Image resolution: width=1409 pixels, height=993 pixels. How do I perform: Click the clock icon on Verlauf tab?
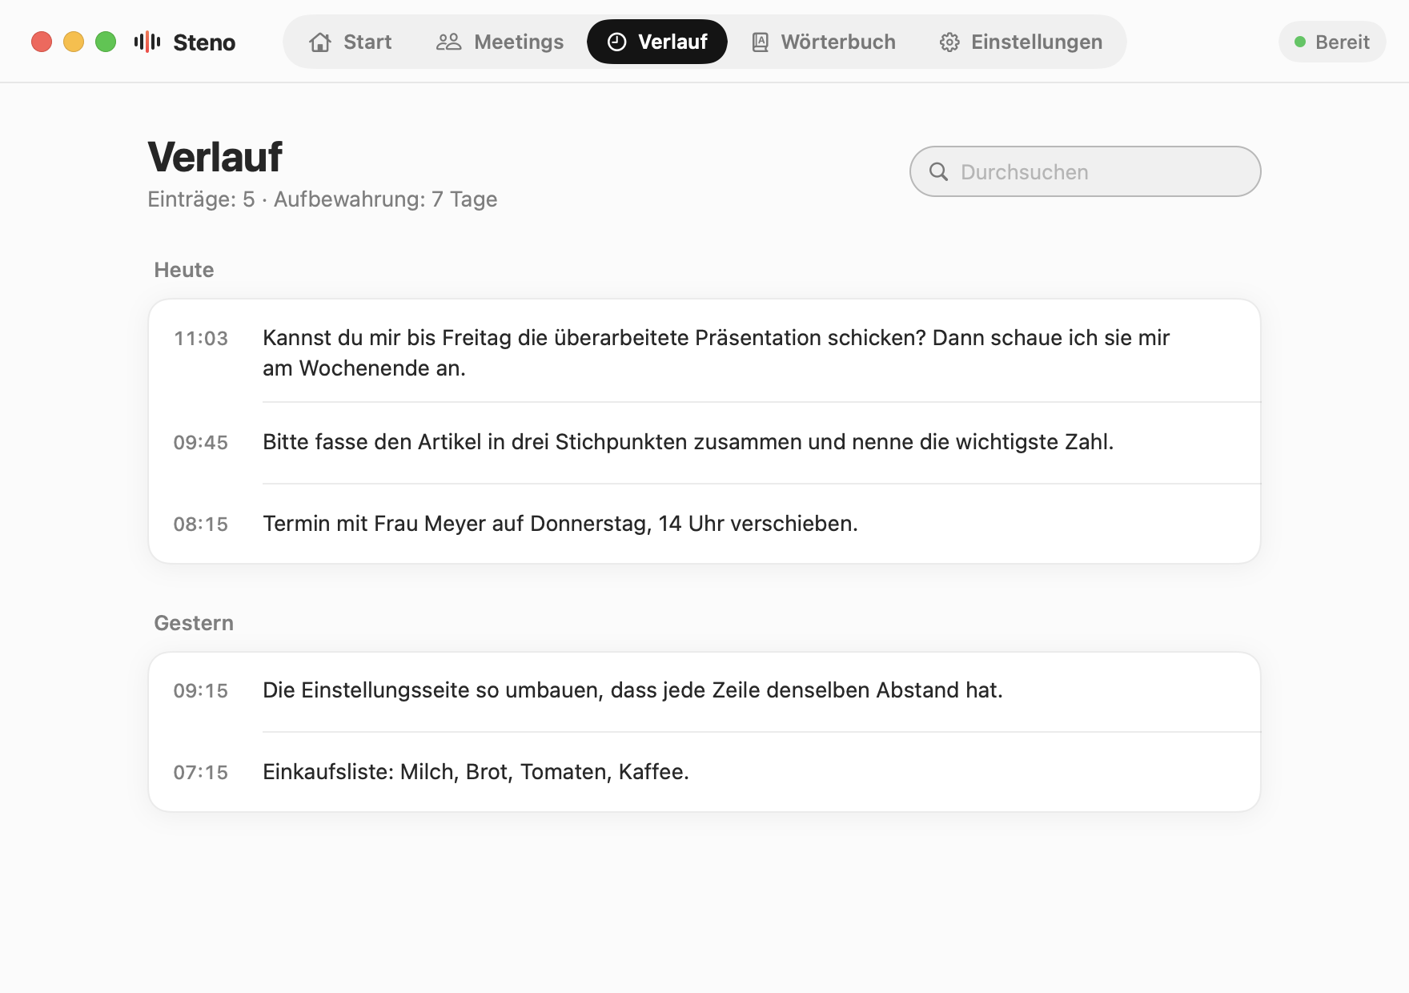tap(616, 42)
